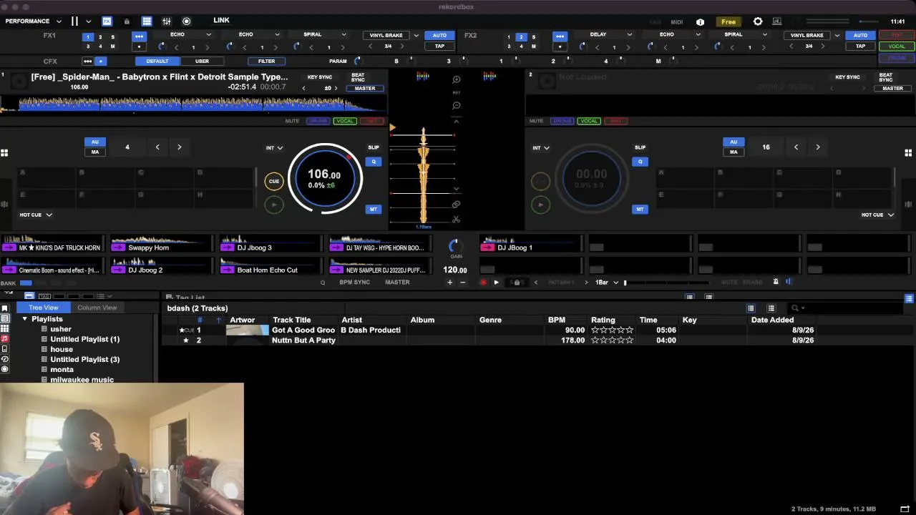
Task: Switch to Tree View tab
Action: [44, 308]
